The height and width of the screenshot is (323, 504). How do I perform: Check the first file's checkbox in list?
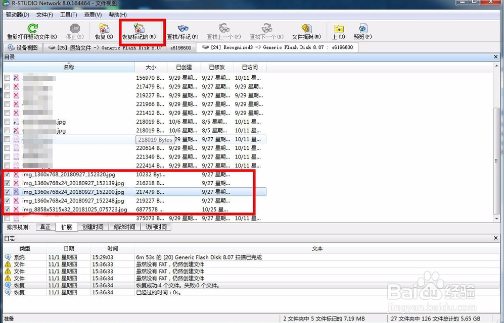pos(7,78)
